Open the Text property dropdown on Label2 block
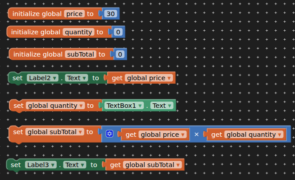Viewport: 295px width, 180px height. (76, 78)
